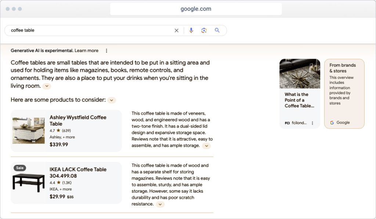Open the Ashley Wystfield product thumbnail
Viewport: 376px width, 219px height.
click(28, 130)
